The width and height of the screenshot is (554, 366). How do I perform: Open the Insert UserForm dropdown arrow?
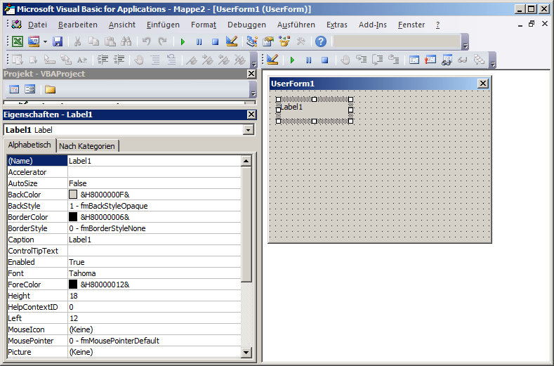[45, 41]
